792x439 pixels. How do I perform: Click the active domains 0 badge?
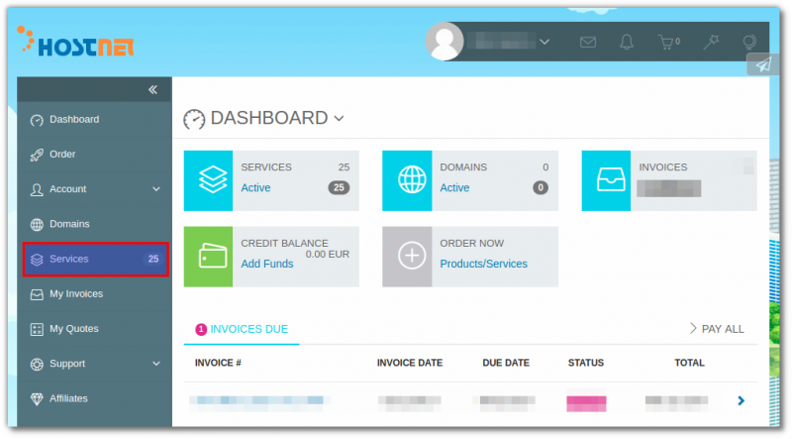tap(541, 187)
